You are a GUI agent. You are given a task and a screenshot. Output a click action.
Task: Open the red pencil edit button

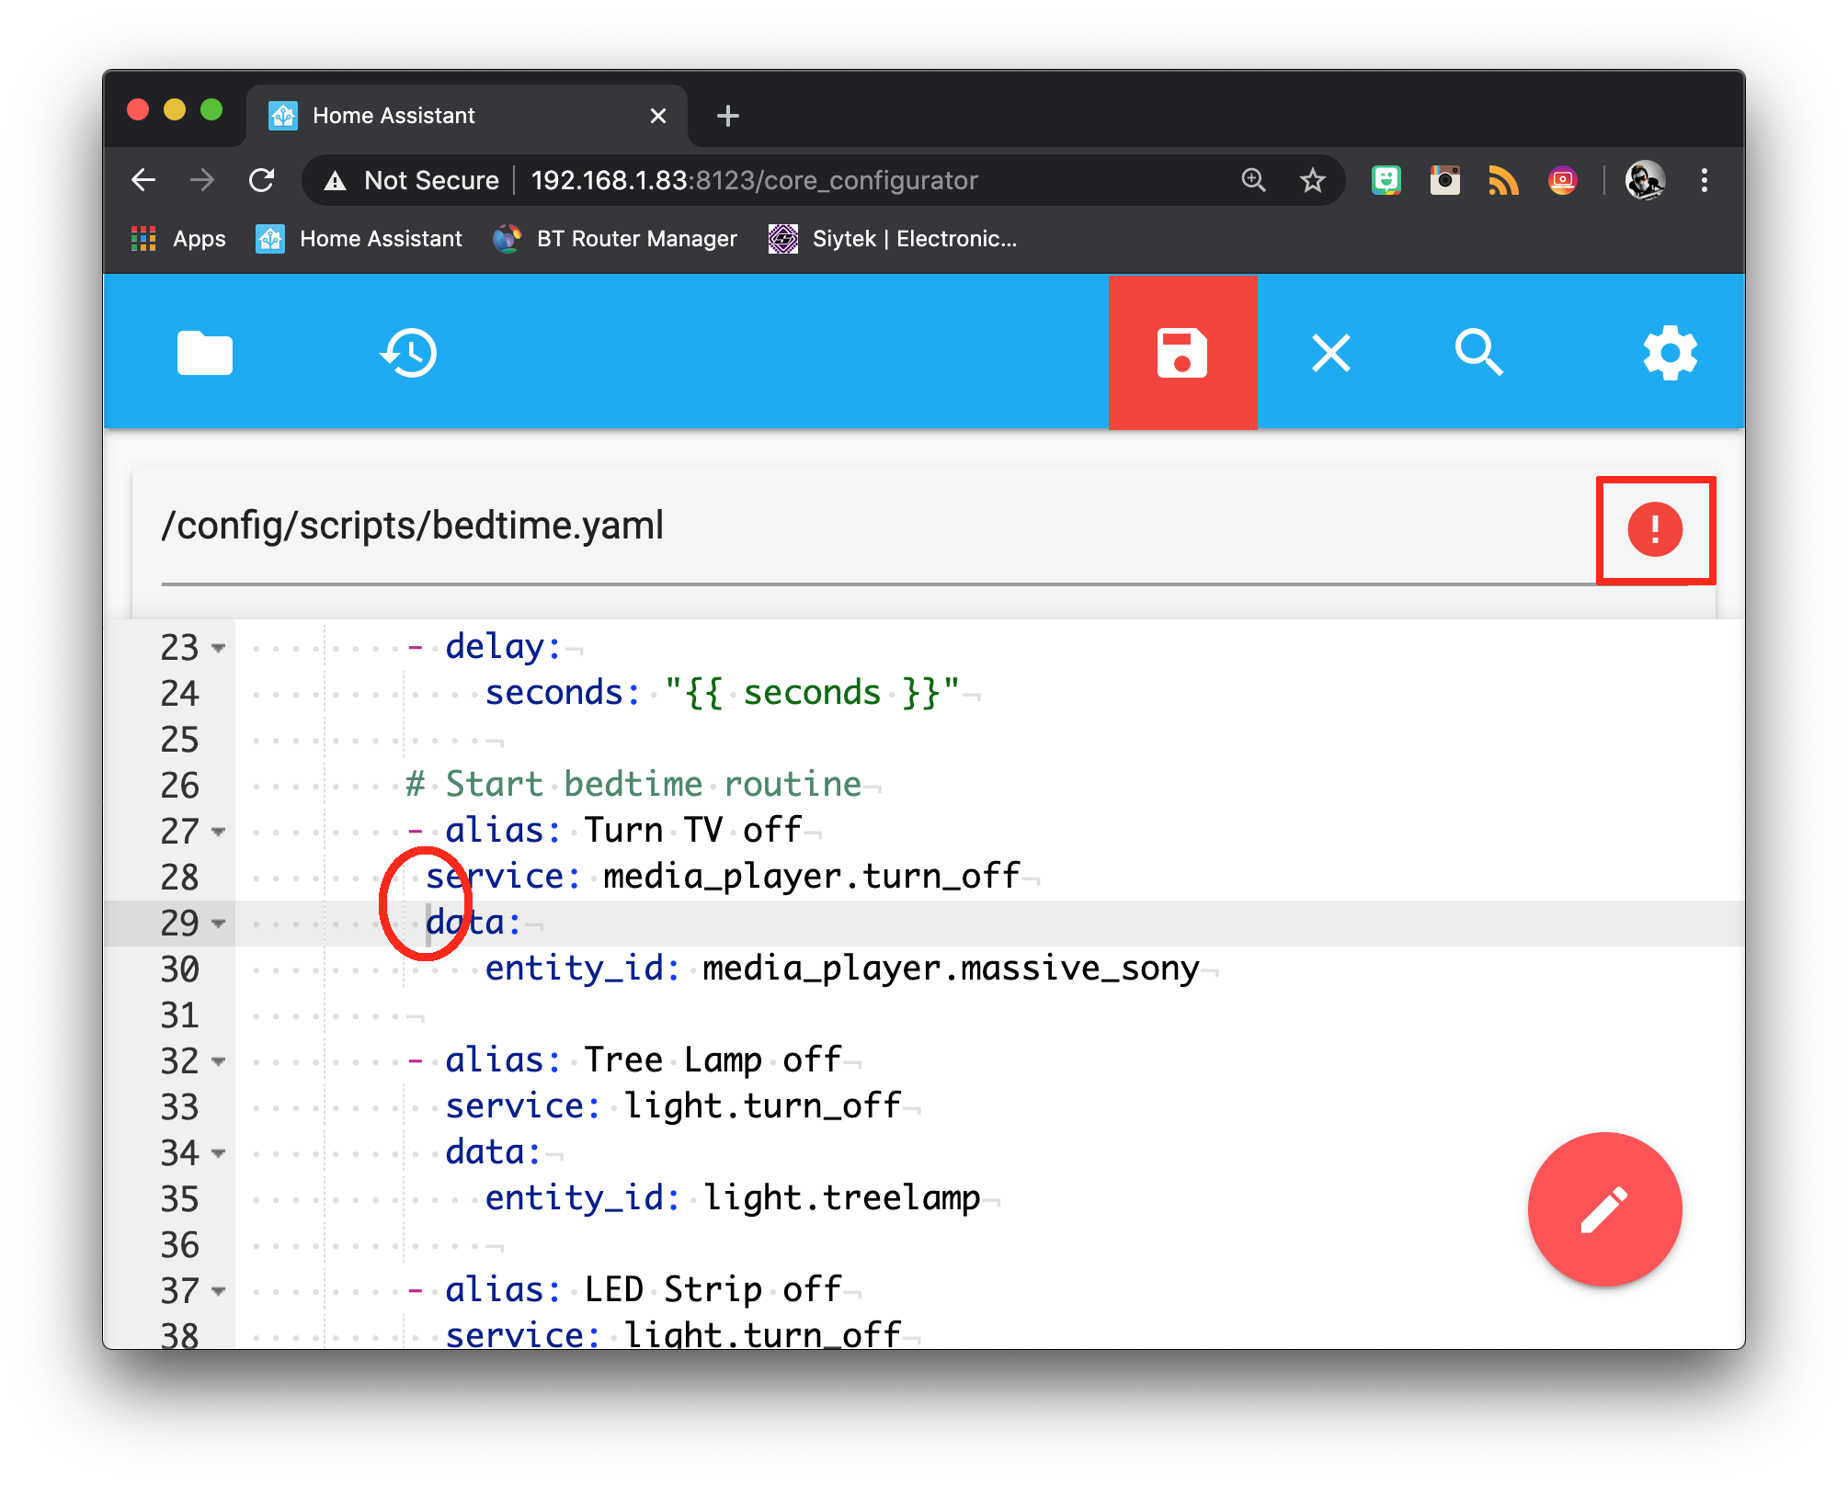click(1603, 1209)
